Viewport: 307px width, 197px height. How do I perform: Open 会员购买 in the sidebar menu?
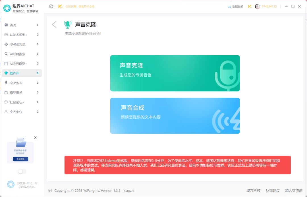click(18, 83)
